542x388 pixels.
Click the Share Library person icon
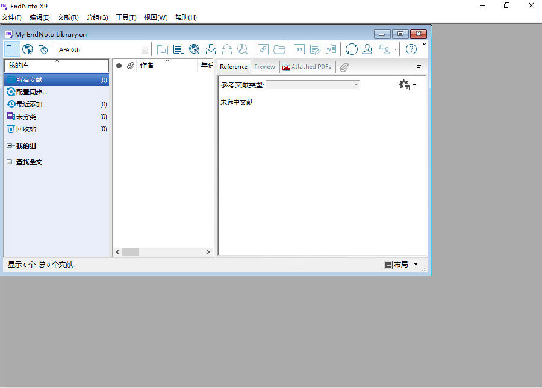tap(367, 49)
